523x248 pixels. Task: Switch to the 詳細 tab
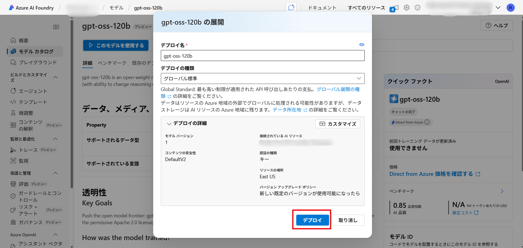88,63
